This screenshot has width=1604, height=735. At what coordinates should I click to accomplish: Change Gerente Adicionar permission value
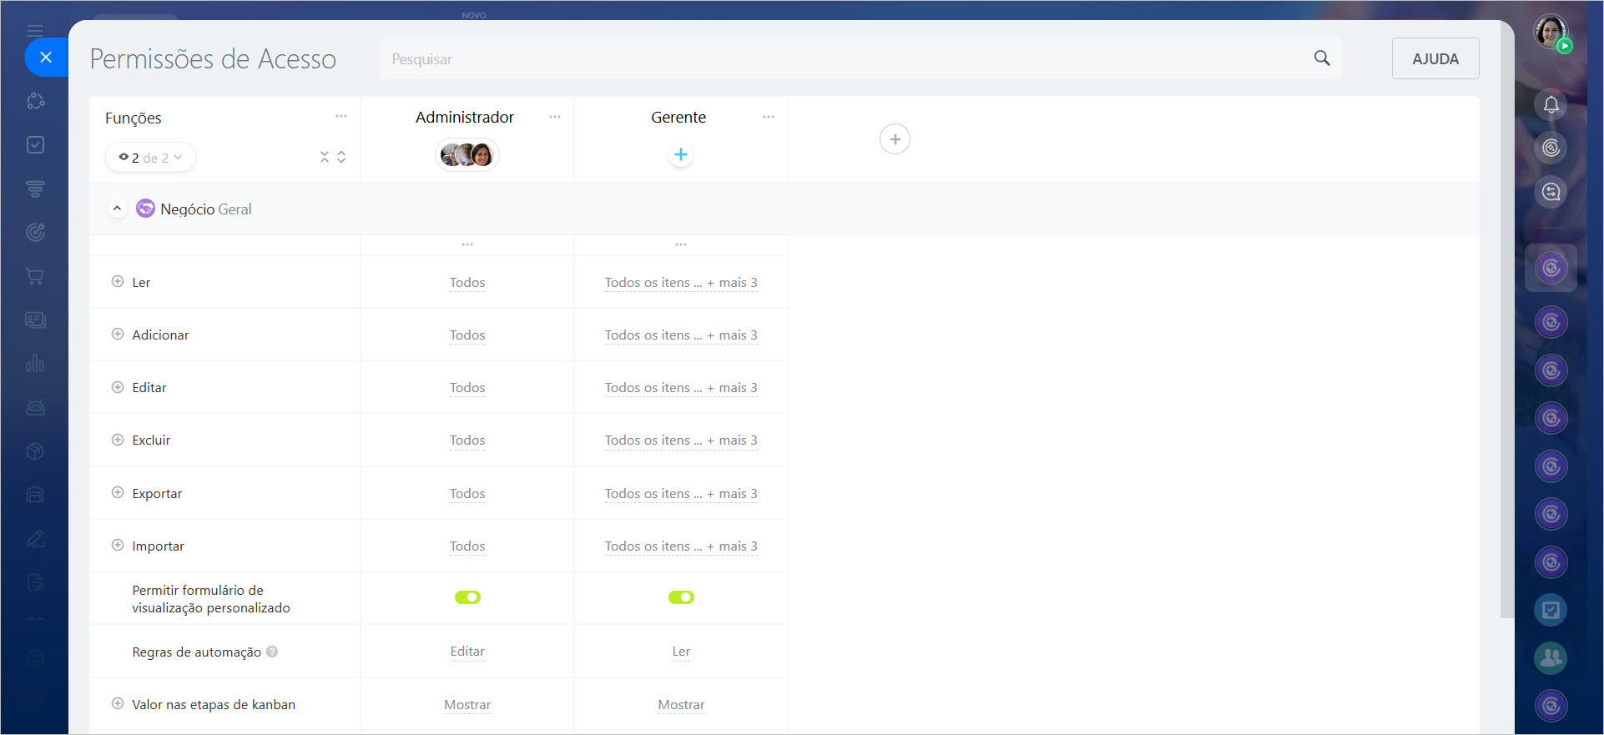click(x=681, y=335)
